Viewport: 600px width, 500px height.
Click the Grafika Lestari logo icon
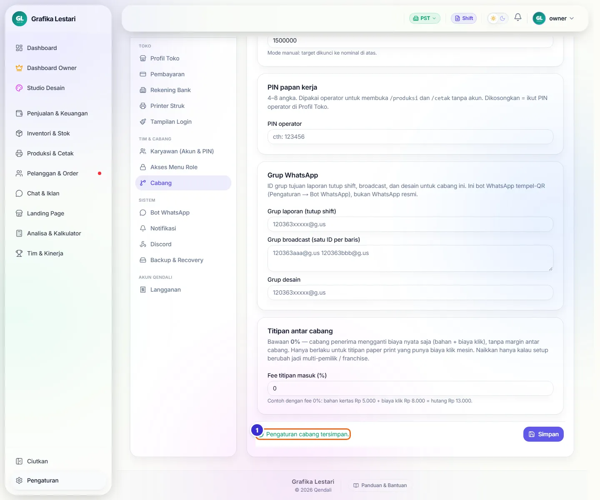click(20, 19)
